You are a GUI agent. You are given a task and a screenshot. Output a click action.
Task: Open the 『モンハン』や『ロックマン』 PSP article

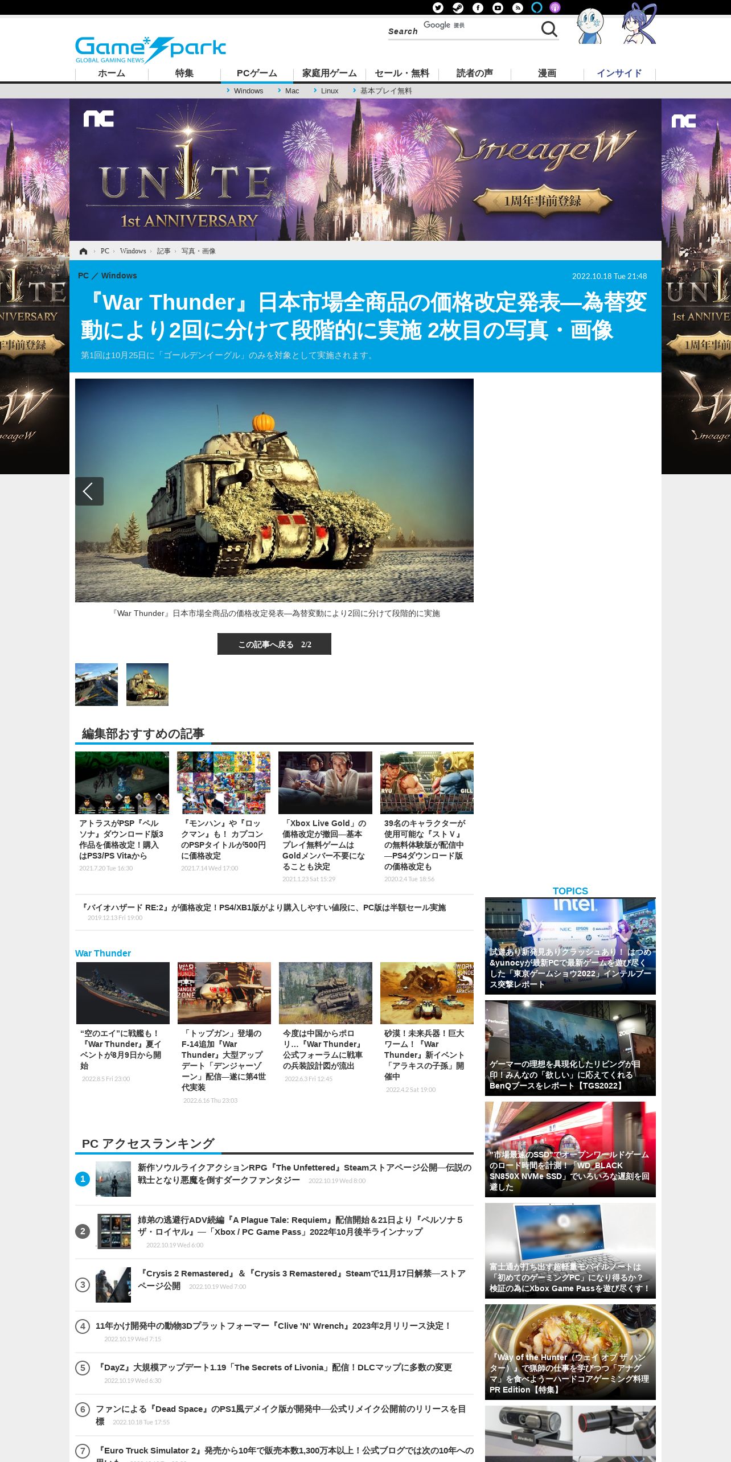pos(224,812)
